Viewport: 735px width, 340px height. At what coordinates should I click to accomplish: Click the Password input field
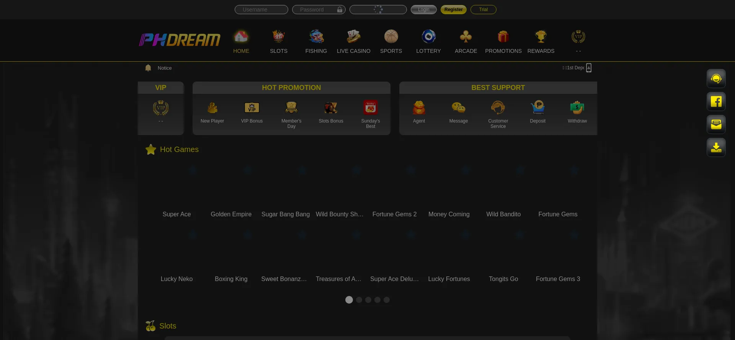click(319, 10)
